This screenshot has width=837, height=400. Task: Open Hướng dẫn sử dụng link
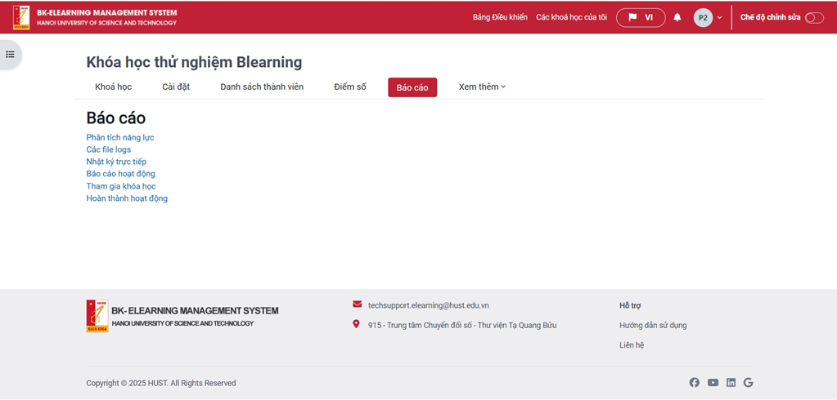[653, 325]
